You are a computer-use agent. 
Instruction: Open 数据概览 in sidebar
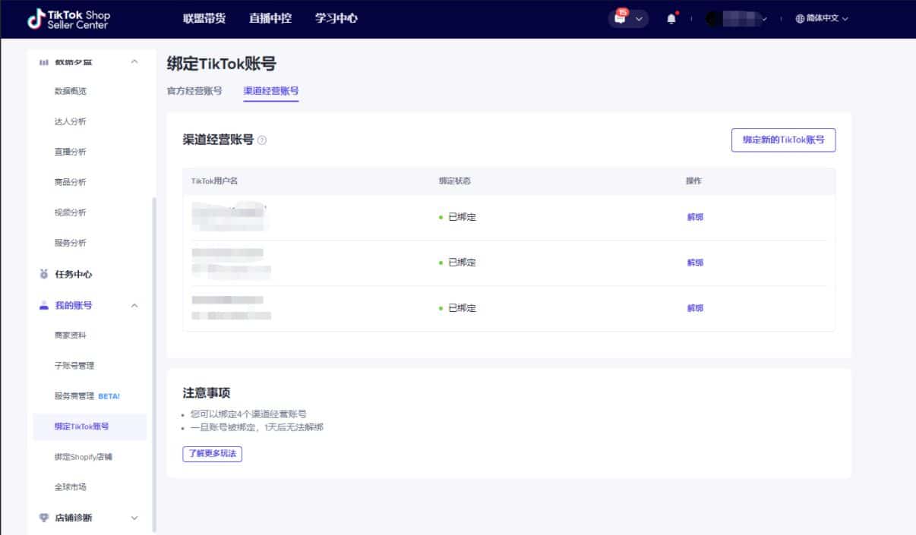[71, 91]
